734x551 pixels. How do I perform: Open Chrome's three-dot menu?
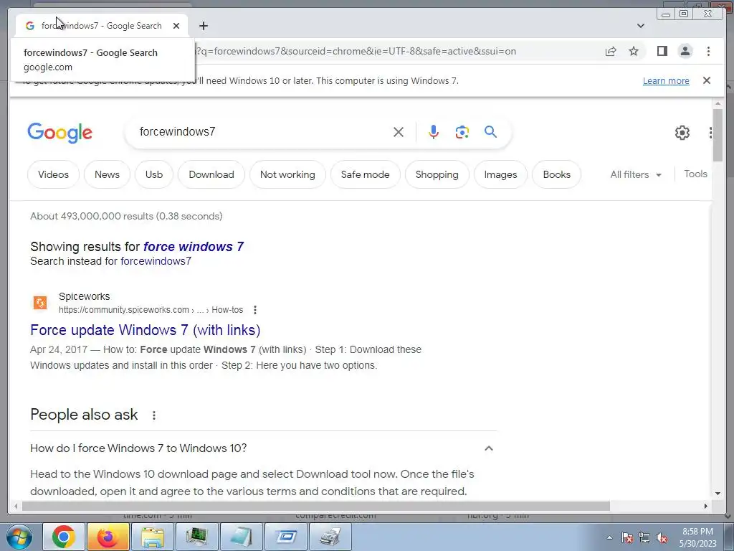(708, 51)
